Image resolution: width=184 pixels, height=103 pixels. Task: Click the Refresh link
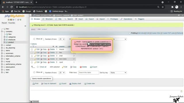[180, 33]
